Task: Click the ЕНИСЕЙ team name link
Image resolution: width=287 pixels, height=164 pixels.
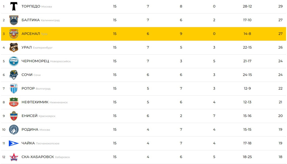Action: click(x=29, y=116)
